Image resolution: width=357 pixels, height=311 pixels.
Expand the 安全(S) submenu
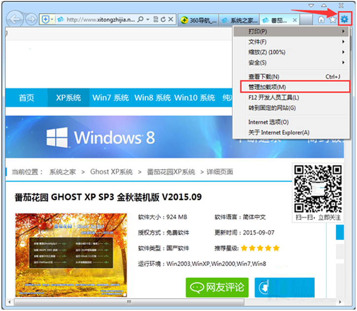pyautogui.click(x=291, y=63)
